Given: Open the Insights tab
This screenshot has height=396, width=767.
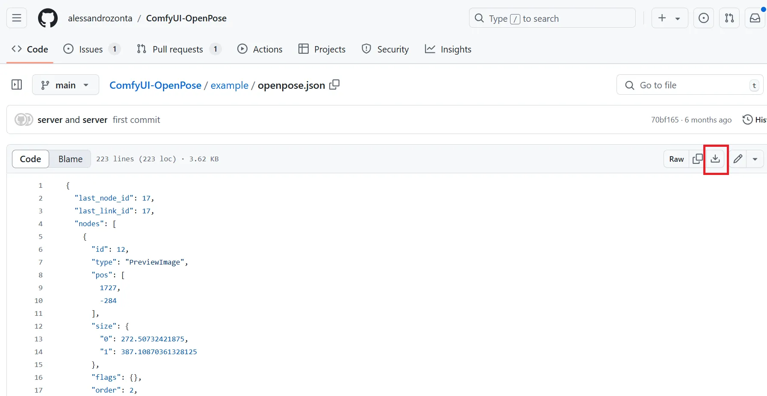Looking at the screenshot, I should (448, 49).
